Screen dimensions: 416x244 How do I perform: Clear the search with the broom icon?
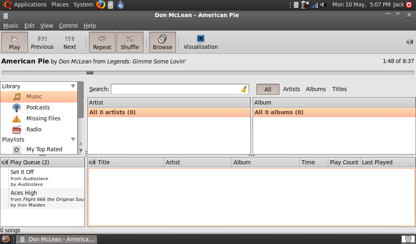[x=244, y=89]
